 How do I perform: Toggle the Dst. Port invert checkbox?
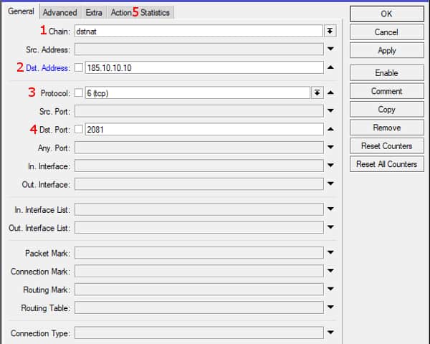click(x=79, y=129)
